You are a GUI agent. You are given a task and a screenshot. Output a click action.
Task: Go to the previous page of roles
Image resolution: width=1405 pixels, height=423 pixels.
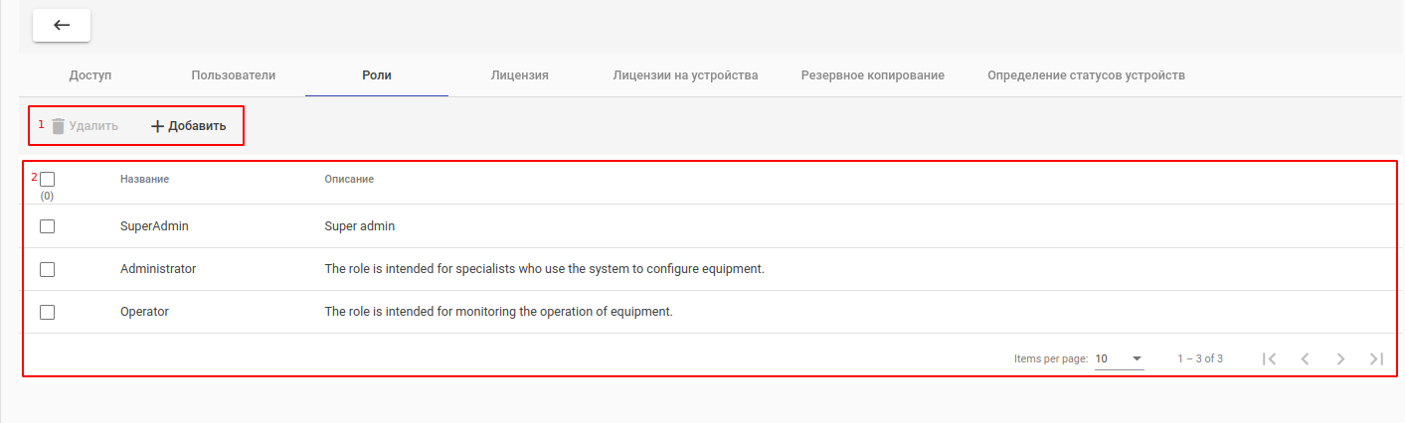coord(1305,358)
